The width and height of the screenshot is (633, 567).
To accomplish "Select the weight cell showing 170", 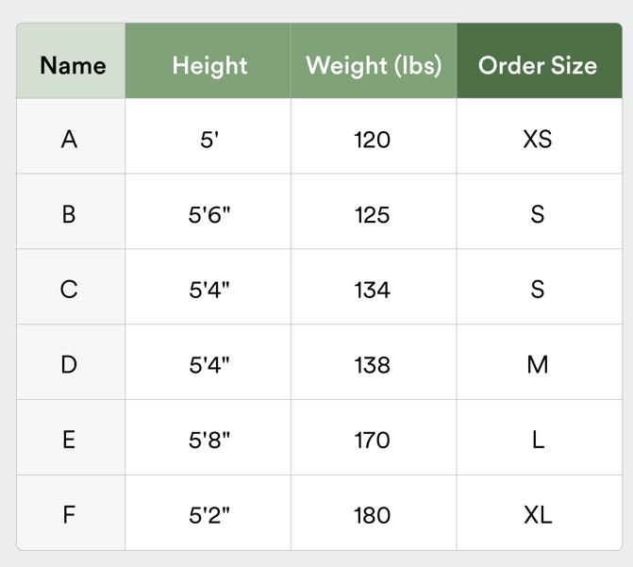I will click(373, 440).
